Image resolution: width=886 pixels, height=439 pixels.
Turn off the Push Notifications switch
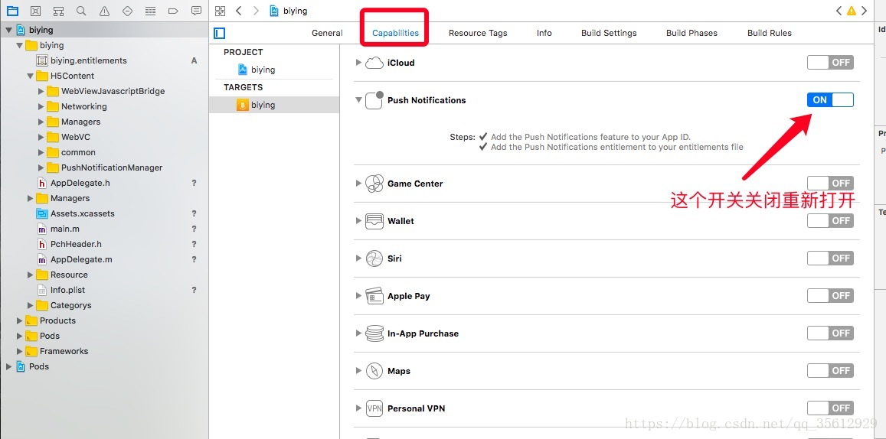pos(830,100)
